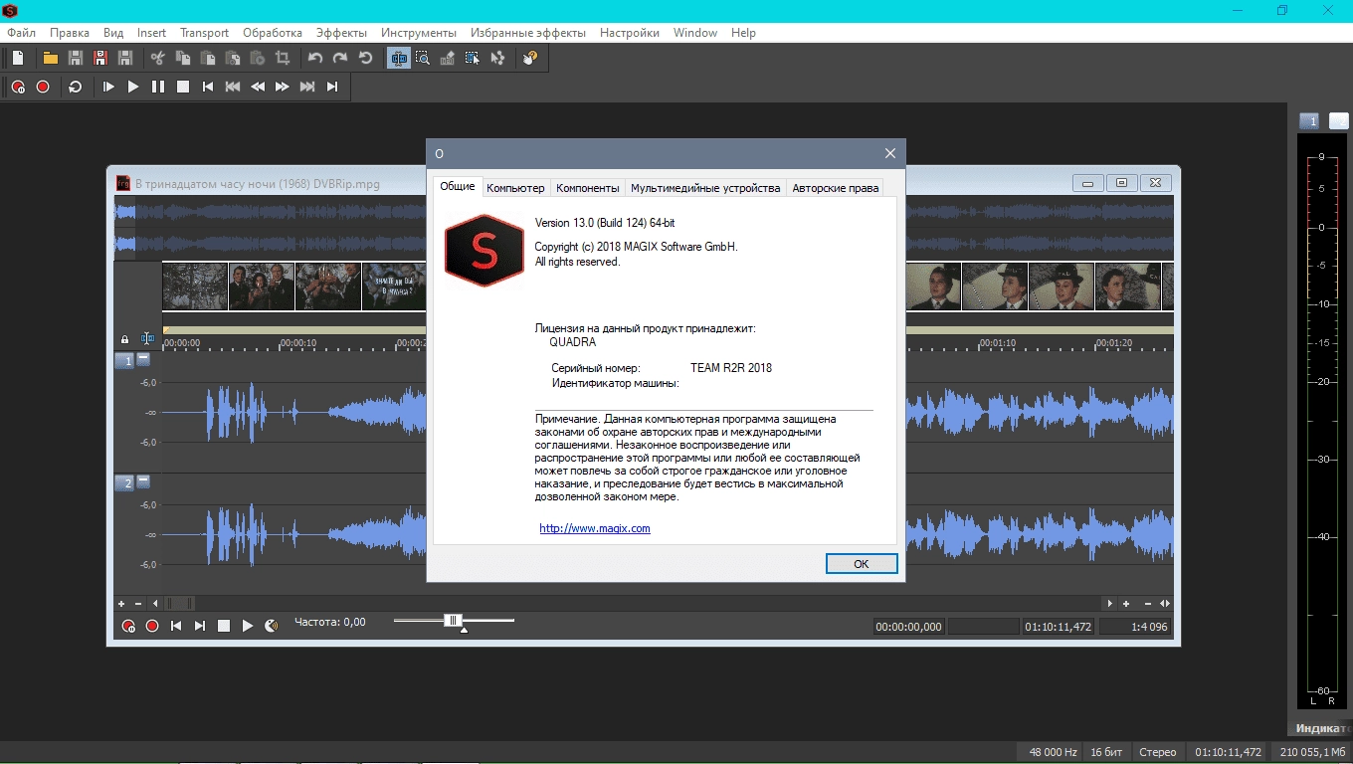Create a new file with the New icon
The image size is (1353, 764).
(18, 58)
